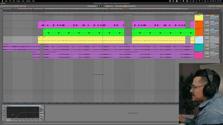The image size is (223, 125).
Task: Open the Options menu
Action: [x=28, y=1]
